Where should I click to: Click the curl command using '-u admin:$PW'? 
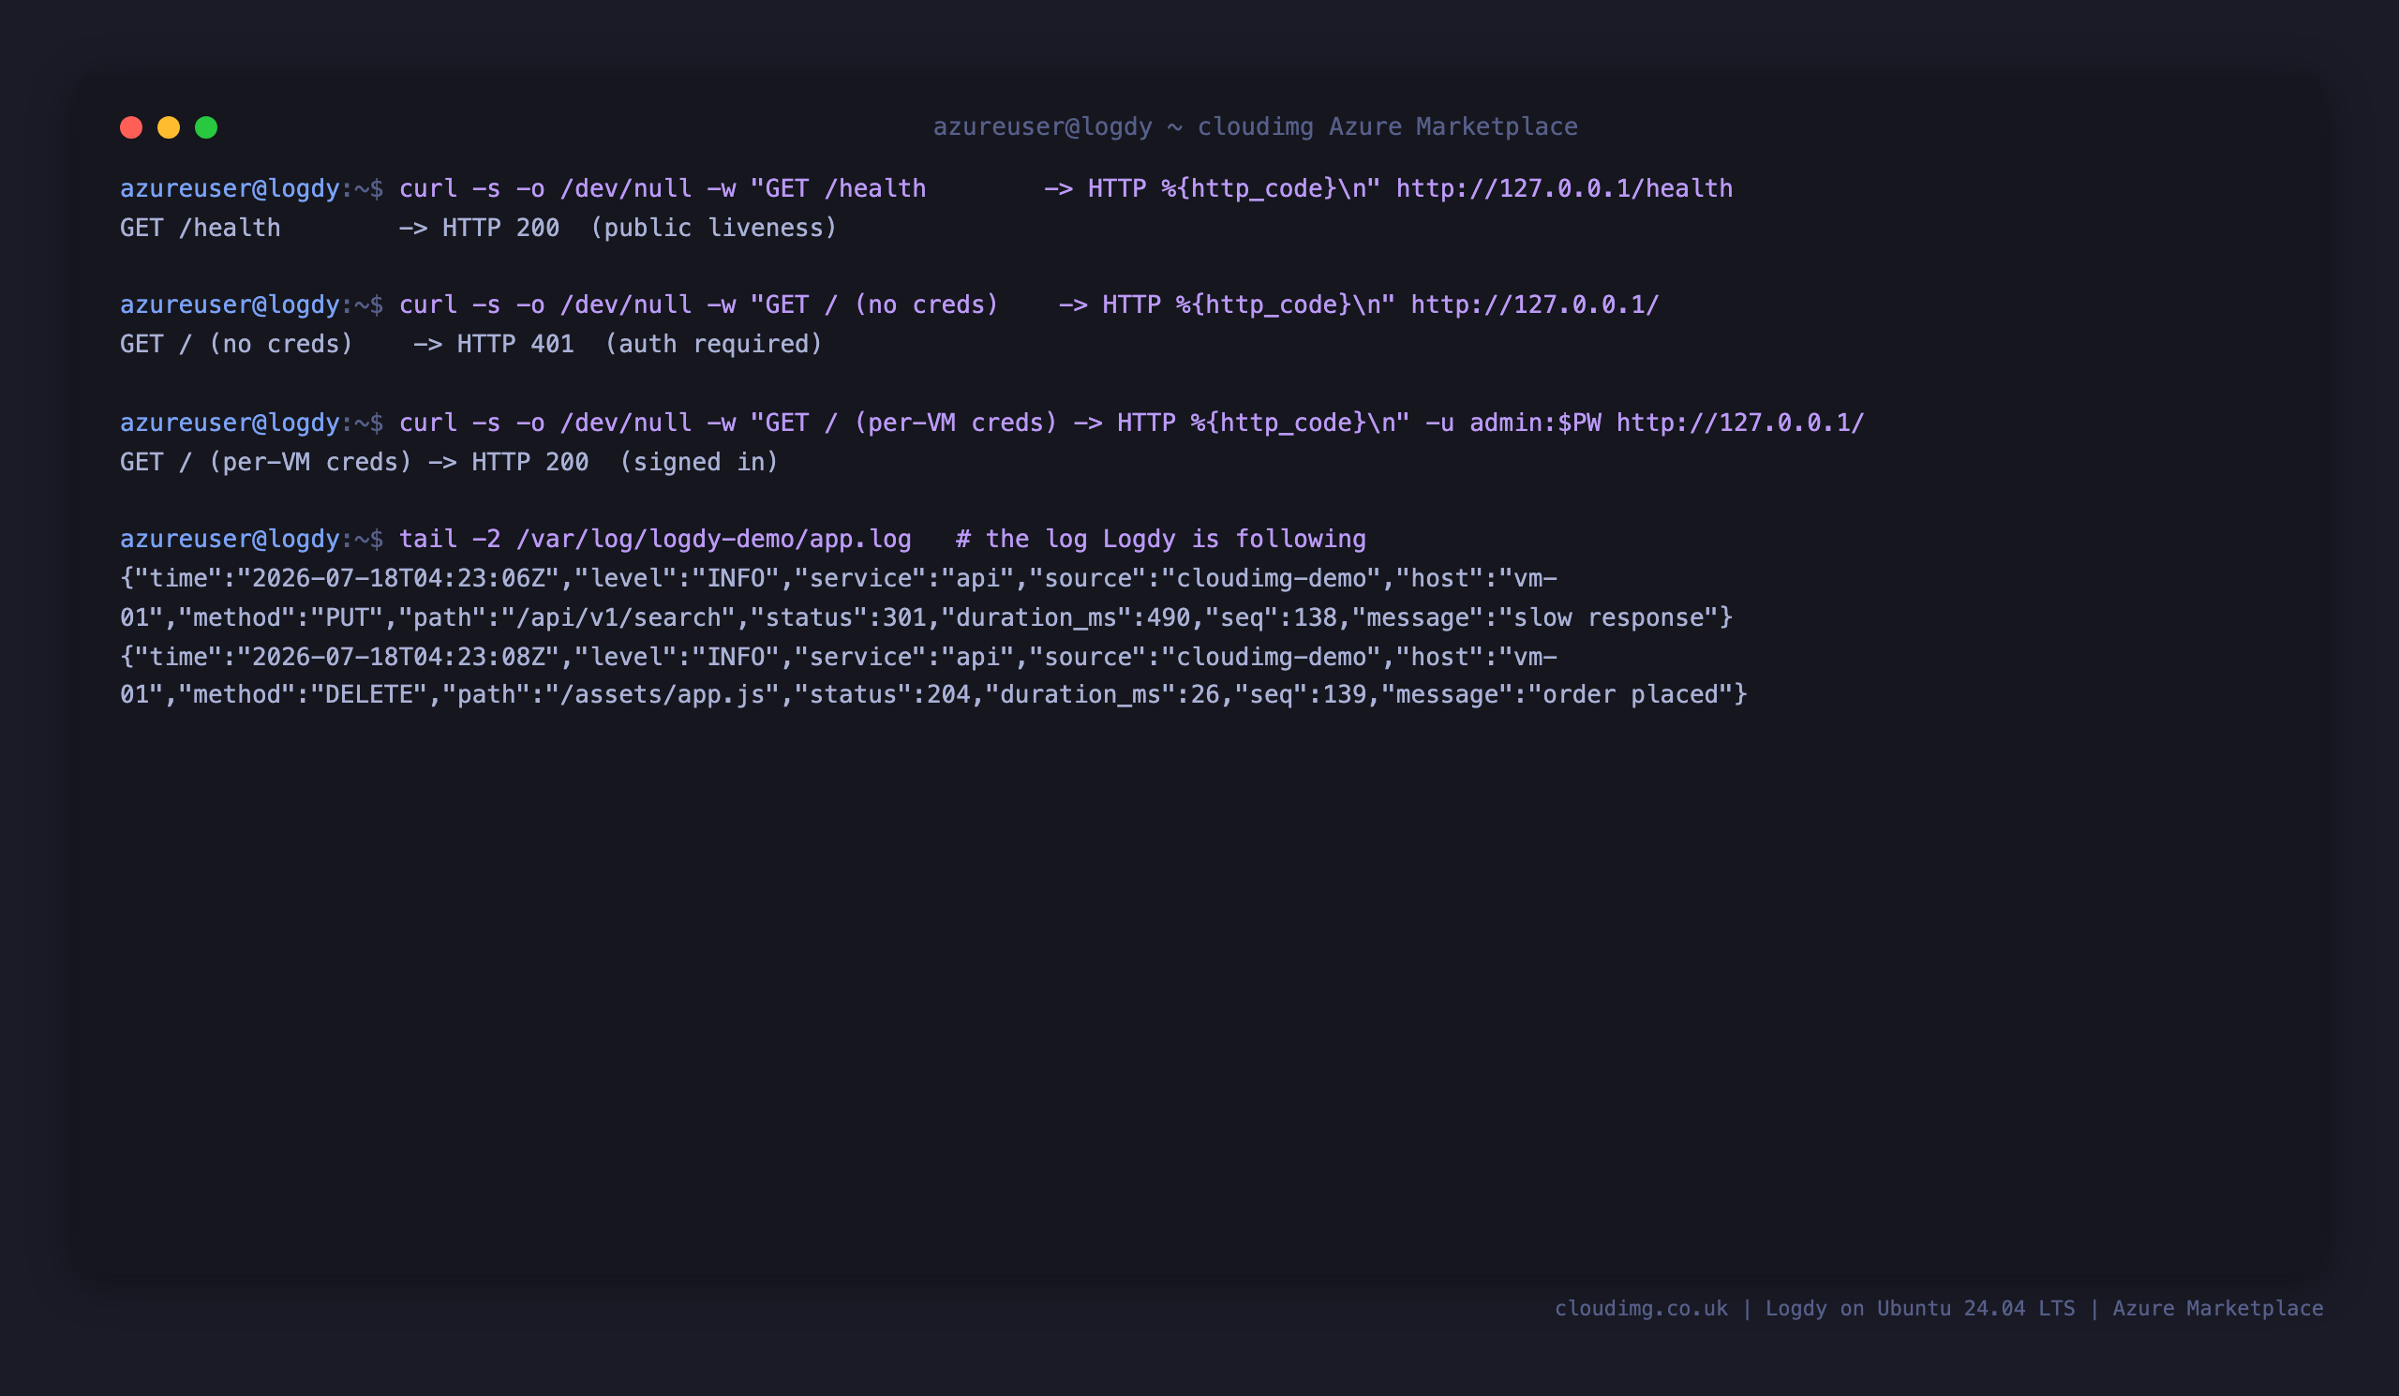click(1131, 423)
